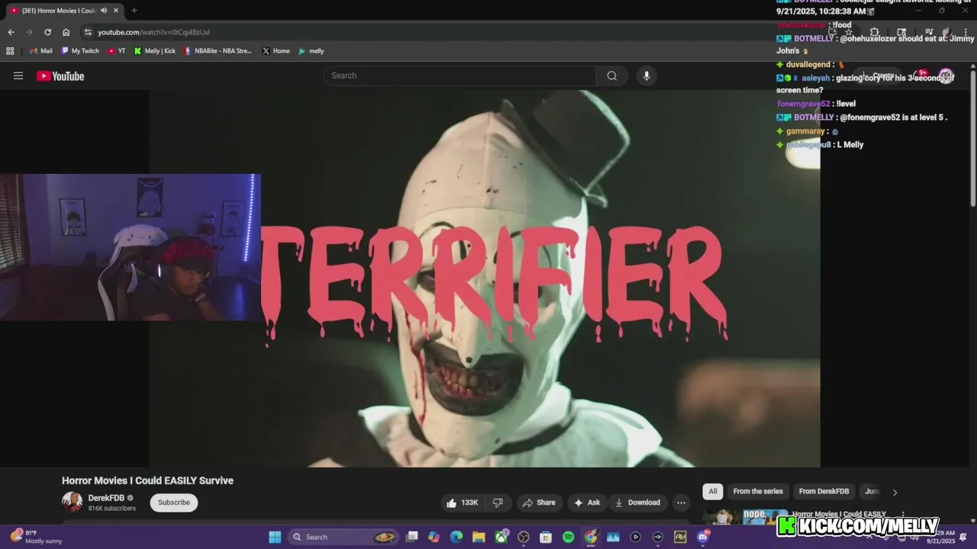
Task: Open the bookmarks apps grid icon
Action: pyautogui.click(x=10, y=51)
